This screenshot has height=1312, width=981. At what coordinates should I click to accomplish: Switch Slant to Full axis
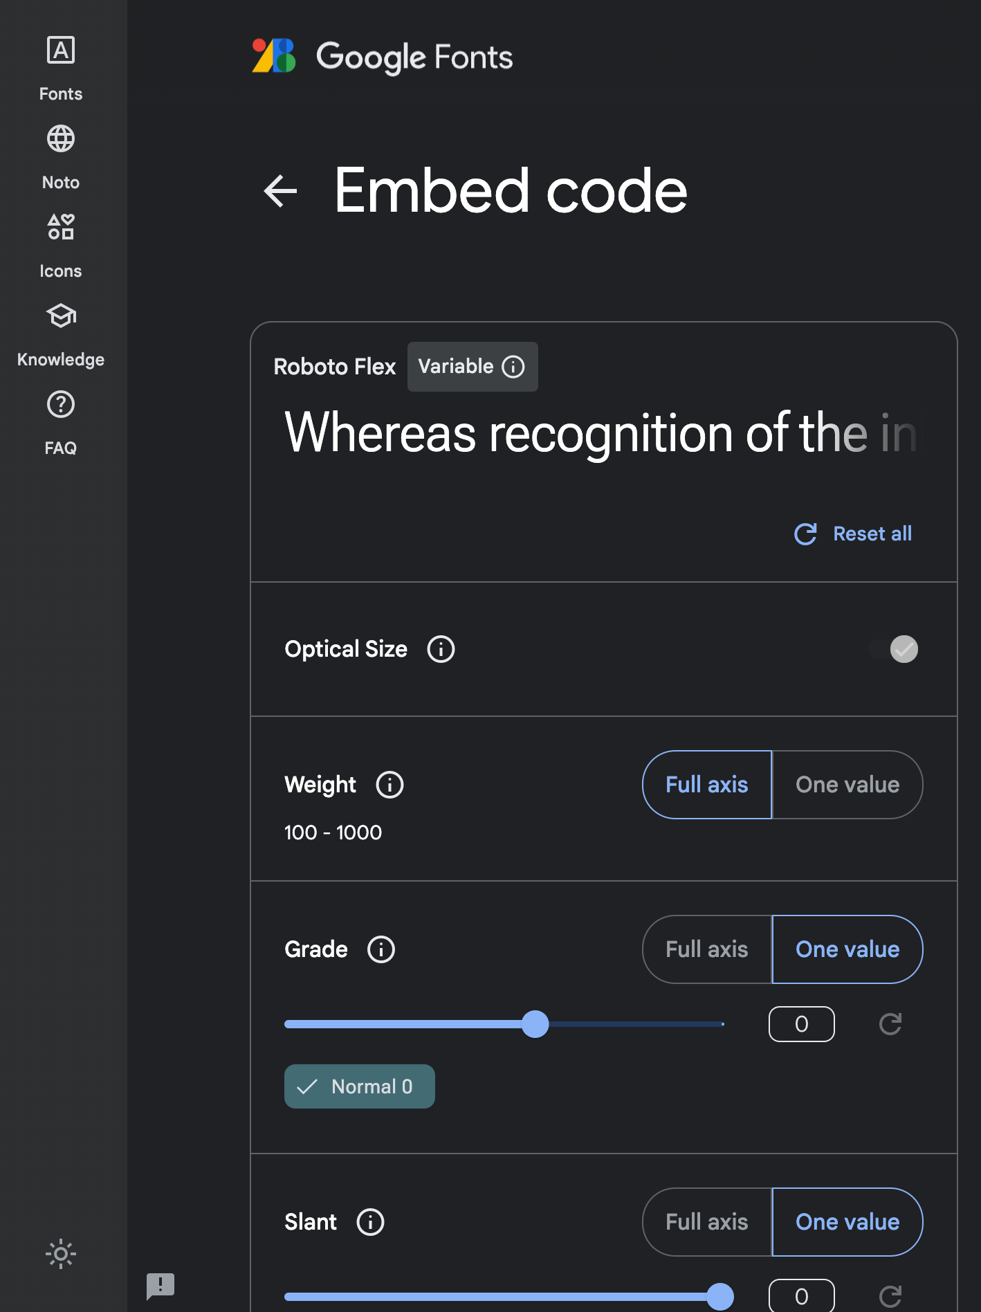pyautogui.click(x=706, y=1222)
